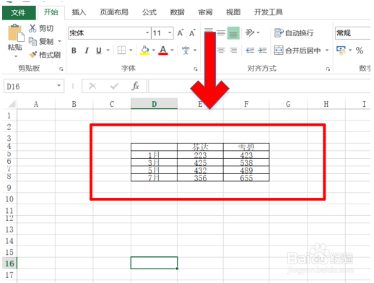Click increase indent icon
Viewport: 374px width, 283px height.
click(262, 51)
